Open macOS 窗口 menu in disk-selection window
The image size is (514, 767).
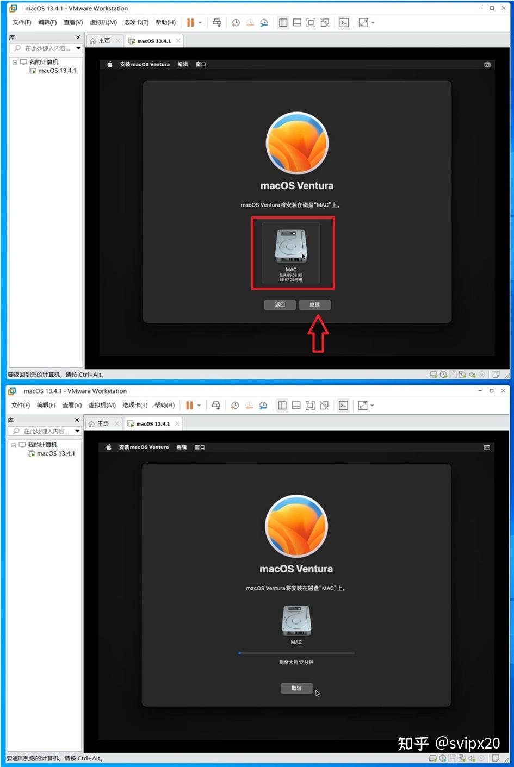click(x=201, y=64)
